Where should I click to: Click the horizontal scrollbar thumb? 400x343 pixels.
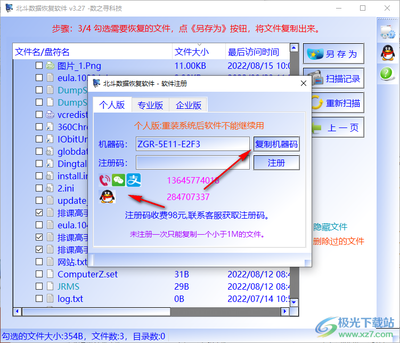(x=96, y=312)
